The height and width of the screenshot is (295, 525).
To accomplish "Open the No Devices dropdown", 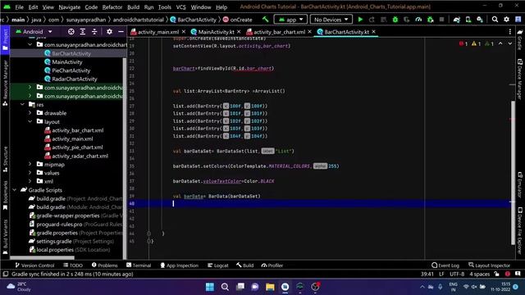I will [331, 20].
